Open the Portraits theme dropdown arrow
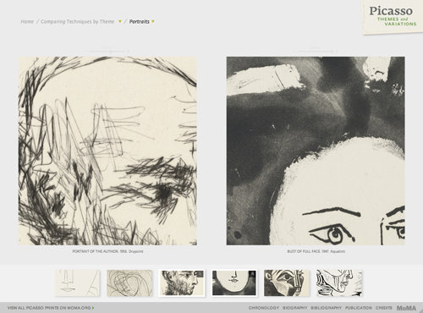423x313 pixels. pos(153,21)
